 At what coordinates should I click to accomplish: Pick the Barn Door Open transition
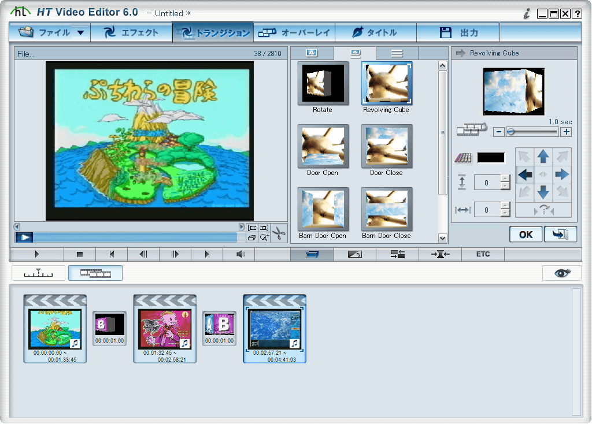(x=323, y=209)
